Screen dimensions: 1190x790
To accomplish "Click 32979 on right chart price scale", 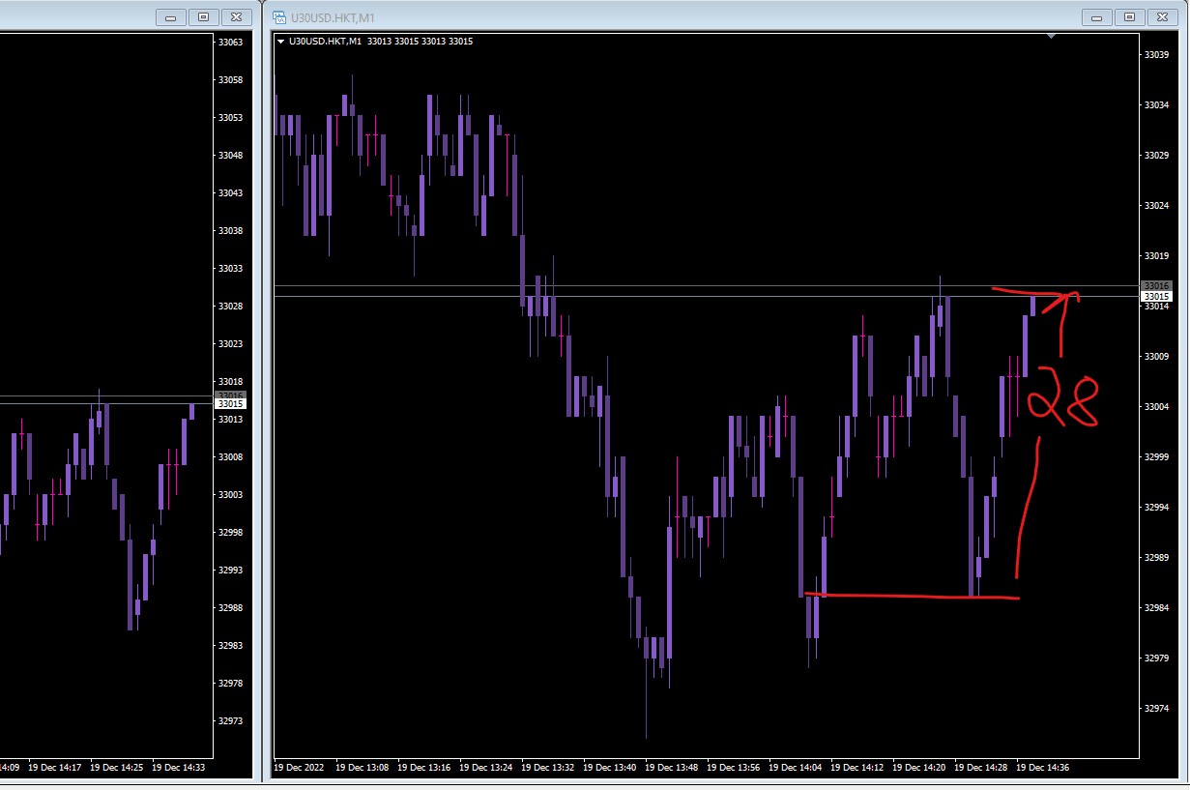I will [1157, 658].
